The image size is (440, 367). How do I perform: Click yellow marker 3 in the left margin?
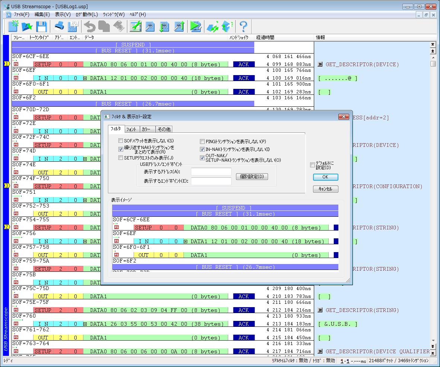(x=7, y=186)
